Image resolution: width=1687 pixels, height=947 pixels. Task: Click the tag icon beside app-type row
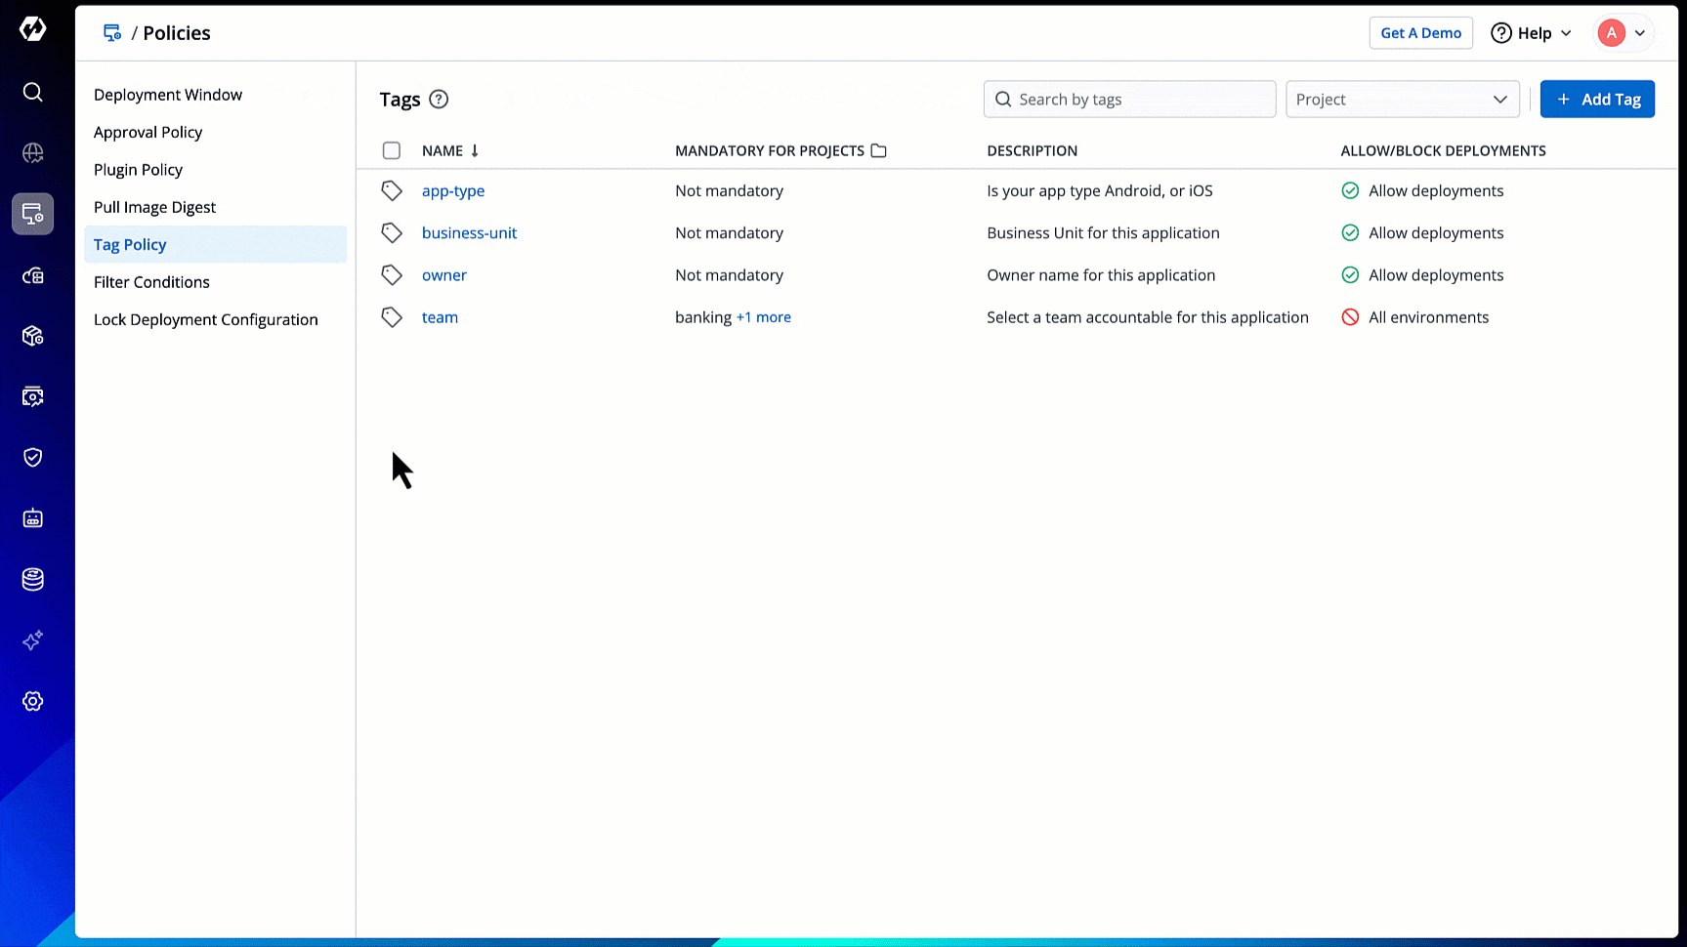click(392, 191)
